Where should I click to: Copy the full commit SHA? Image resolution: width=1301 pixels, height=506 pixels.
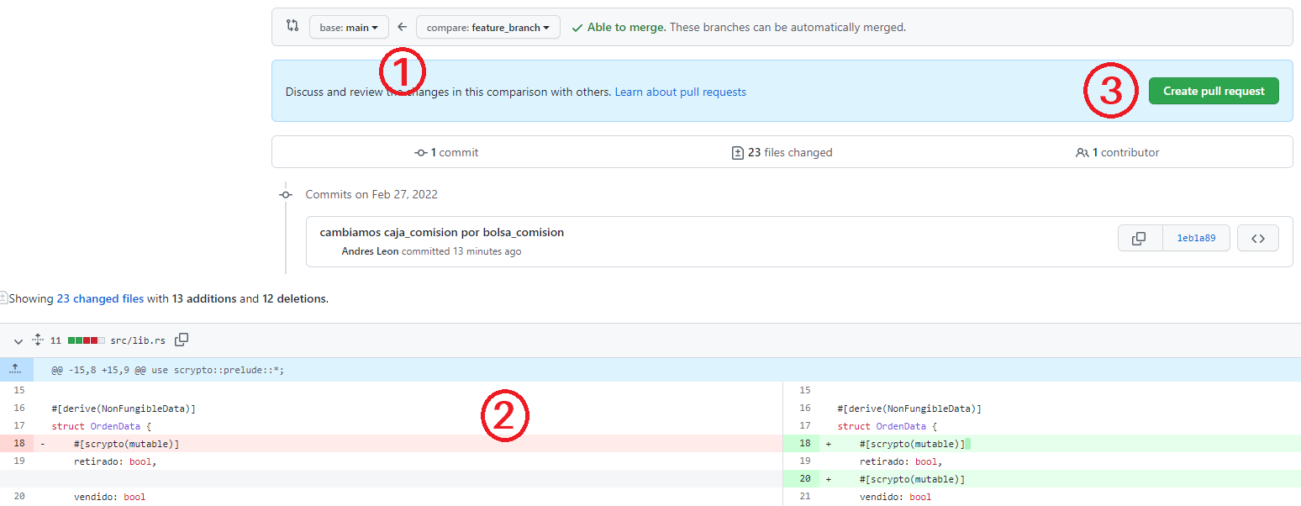click(1139, 239)
